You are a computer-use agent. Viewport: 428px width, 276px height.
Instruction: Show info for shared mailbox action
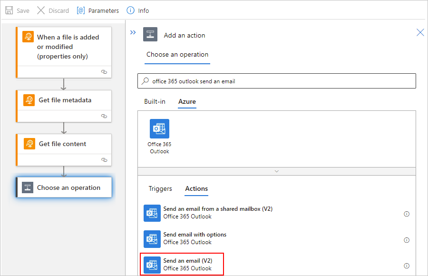tap(407, 214)
